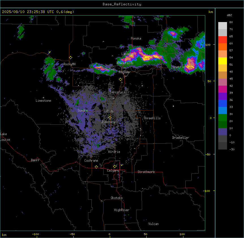Pick the red 60-65 dBZ legend swatch
Viewport: 244px width, 238px height.
pos(222,40)
